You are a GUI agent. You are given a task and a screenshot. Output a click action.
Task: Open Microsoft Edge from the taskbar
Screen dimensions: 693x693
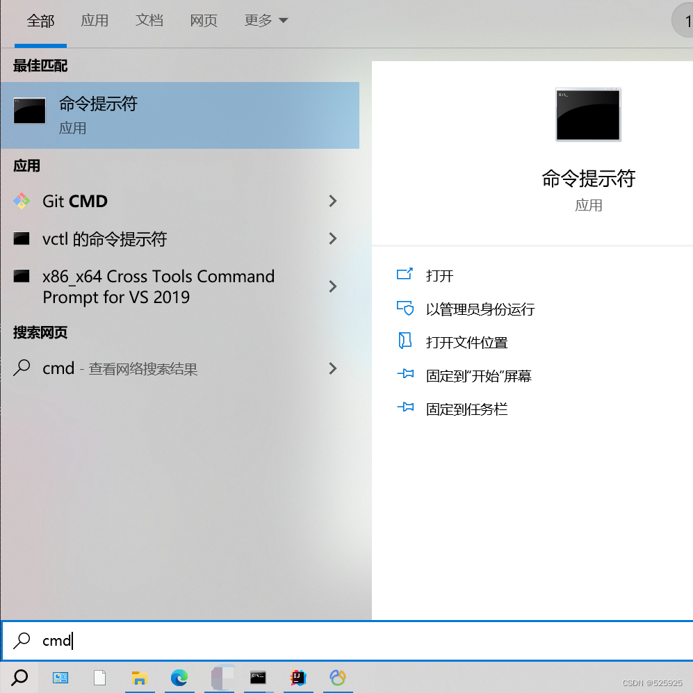point(179,678)
